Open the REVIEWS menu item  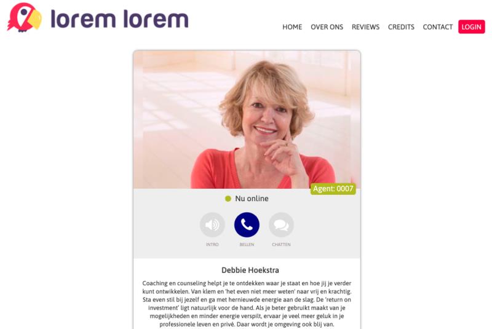tap(365, 27)
